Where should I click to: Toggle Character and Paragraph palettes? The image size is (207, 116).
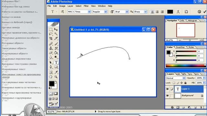[186, 12]
